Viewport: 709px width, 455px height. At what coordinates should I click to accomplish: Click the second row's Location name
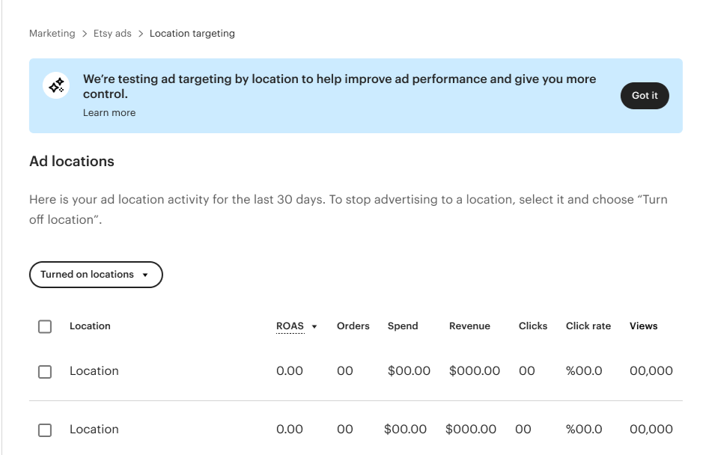[x=94, y=430]
